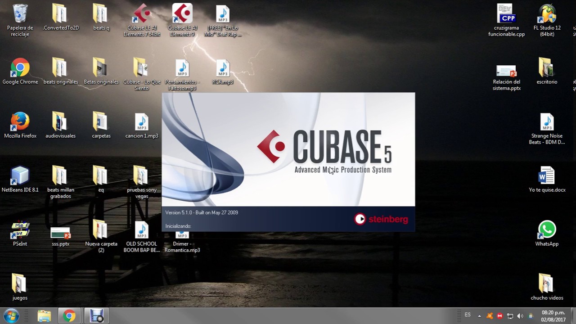
Task: Select the [FREE] "En Lo Mio" Beat Rap mp3 file
Action: pos(223,21)
